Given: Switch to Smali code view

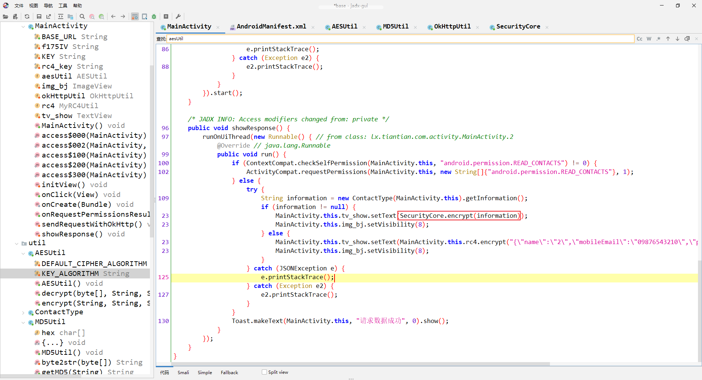Looking at the screenshot, I should (183, 372).
